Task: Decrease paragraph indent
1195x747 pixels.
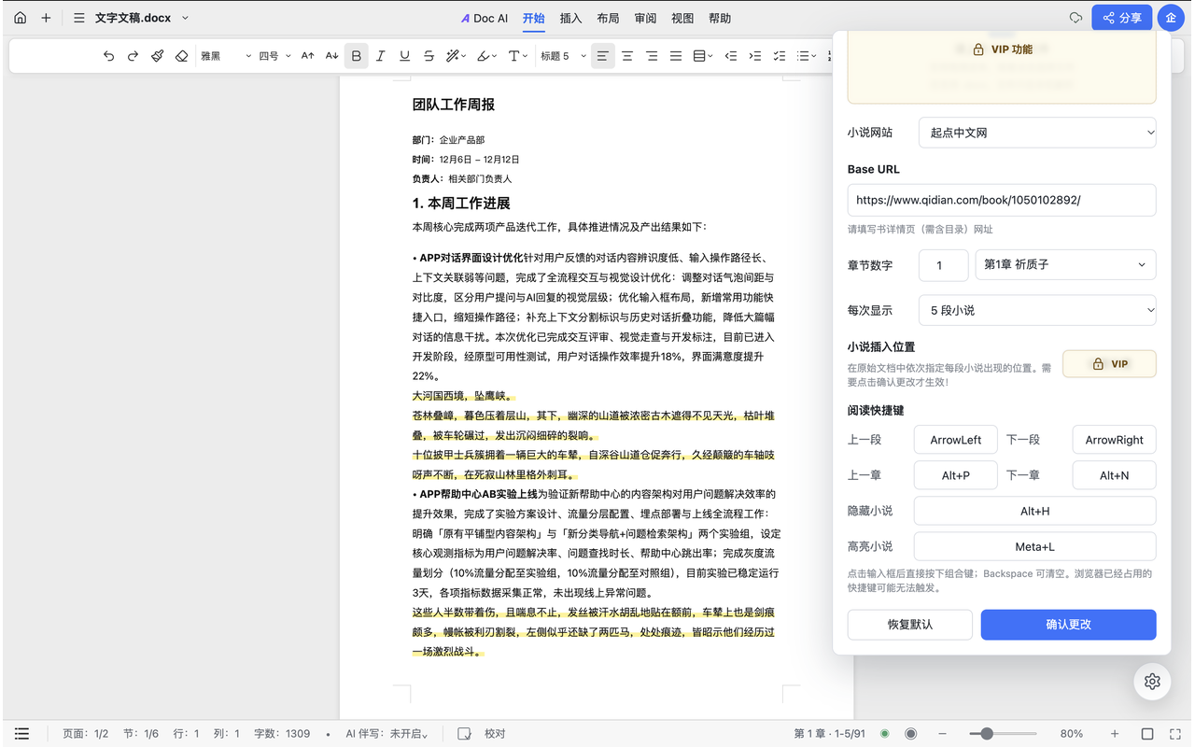Action: (x=731, y=56)
